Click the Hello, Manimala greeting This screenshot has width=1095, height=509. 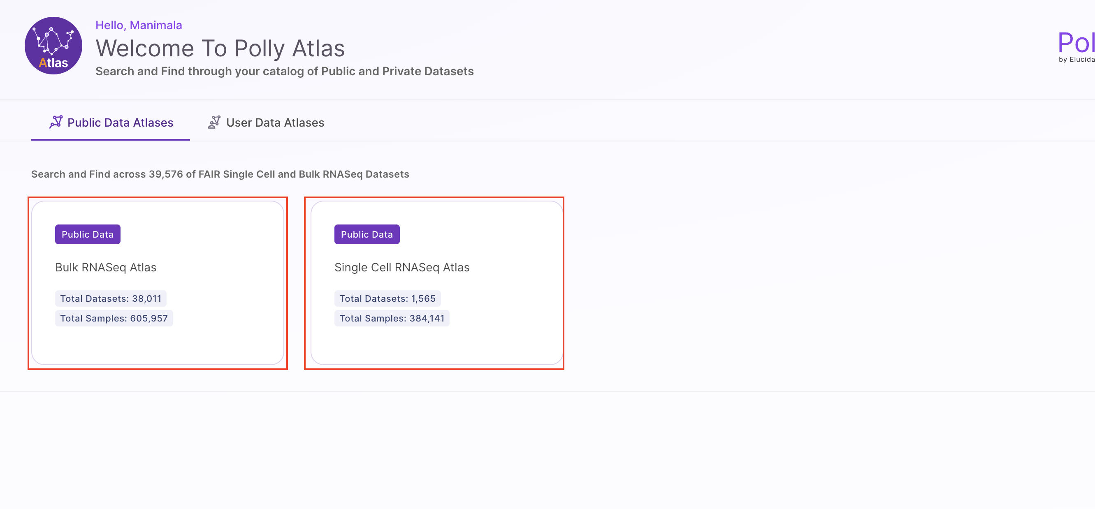(x=139, y=25)
